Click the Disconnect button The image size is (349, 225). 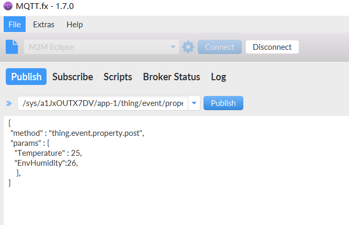pos(272,47)
